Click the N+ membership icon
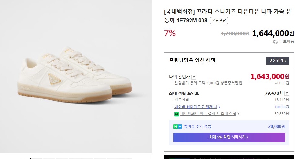295x159 pixels. 178,126
